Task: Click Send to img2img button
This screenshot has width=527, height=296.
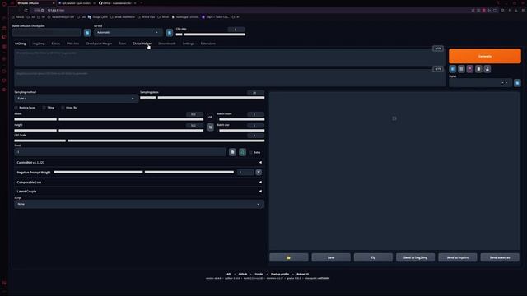Action: coord(415,257)
